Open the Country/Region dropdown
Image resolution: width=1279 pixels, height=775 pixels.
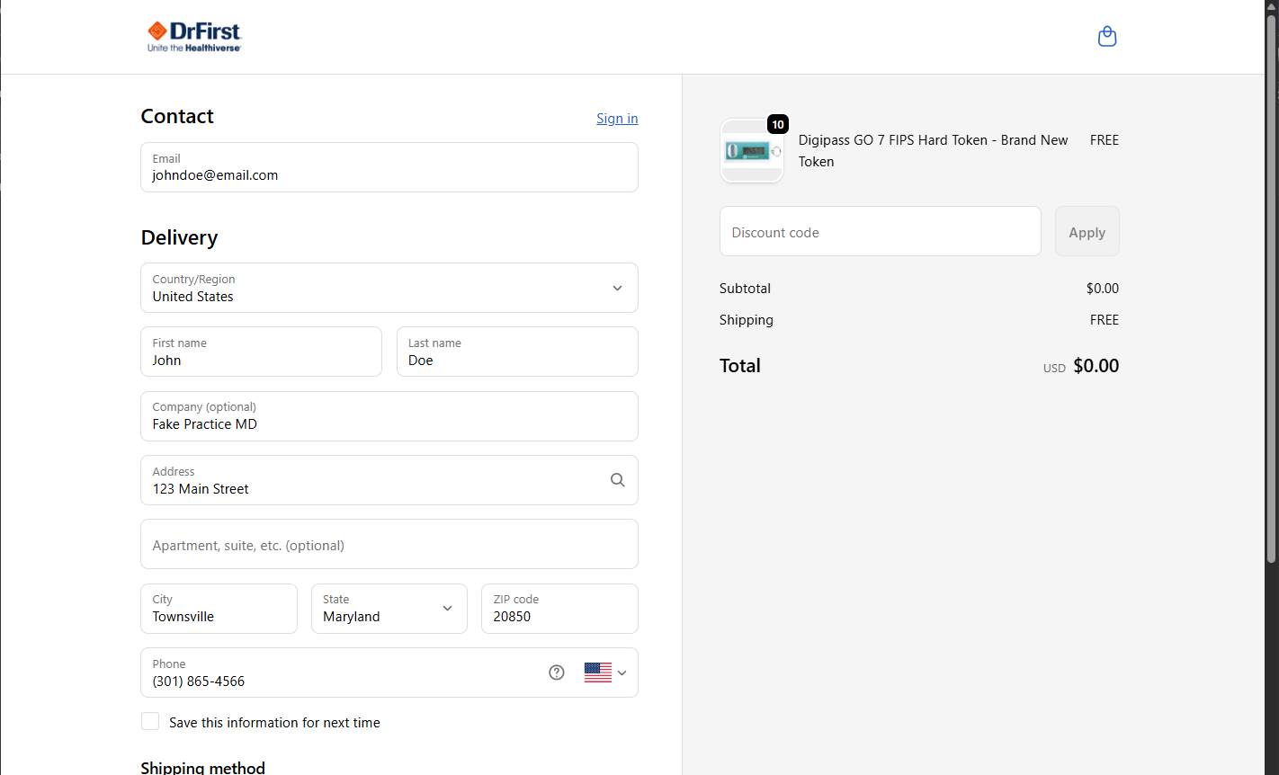tap(389, 288)
